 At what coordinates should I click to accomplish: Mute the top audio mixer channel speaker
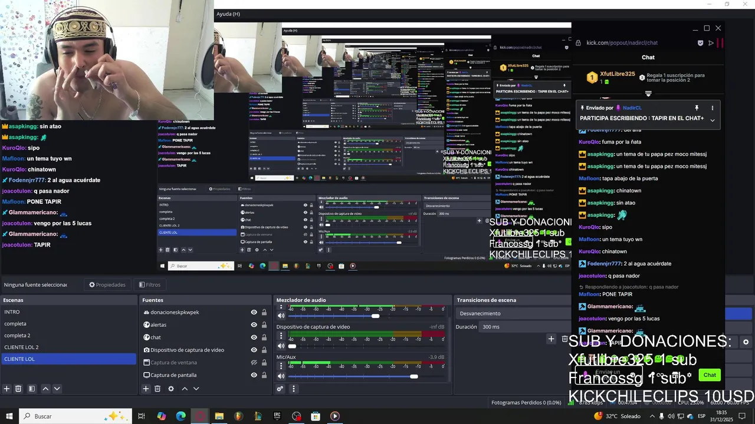tap(281, 316)
